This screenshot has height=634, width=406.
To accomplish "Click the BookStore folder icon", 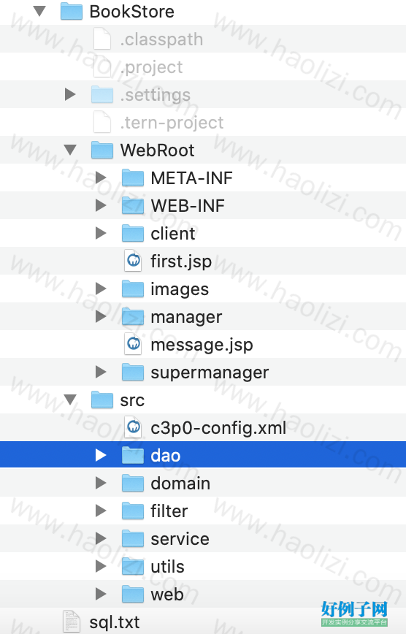I will (72, 12).
